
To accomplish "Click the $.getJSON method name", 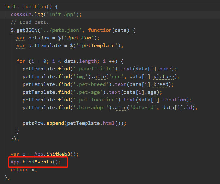I will point(23,30).
